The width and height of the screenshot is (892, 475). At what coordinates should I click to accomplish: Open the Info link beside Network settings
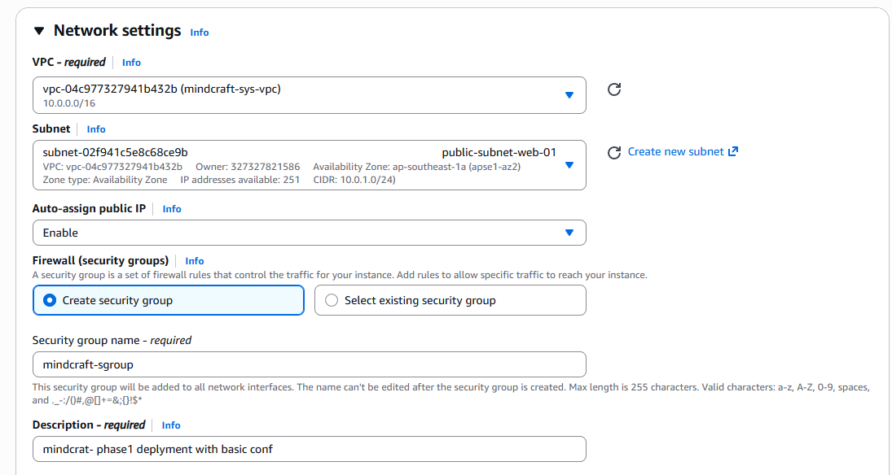pos(199,33)
